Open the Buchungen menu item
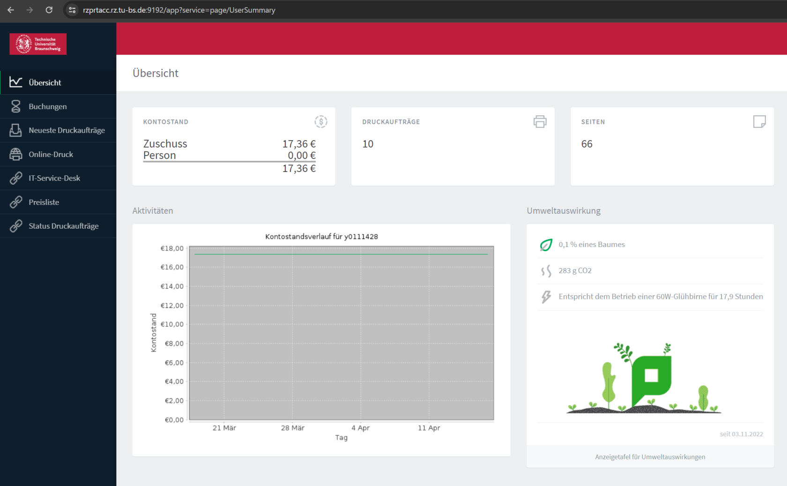The width and height of the screenshot is (787, 486). click(58, 106)
